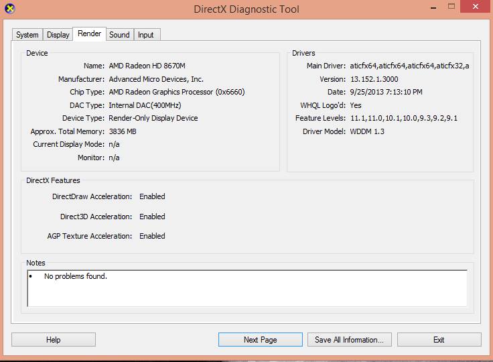Click the Next Page button
Screen dimensions: 493x362
[261, 340]
